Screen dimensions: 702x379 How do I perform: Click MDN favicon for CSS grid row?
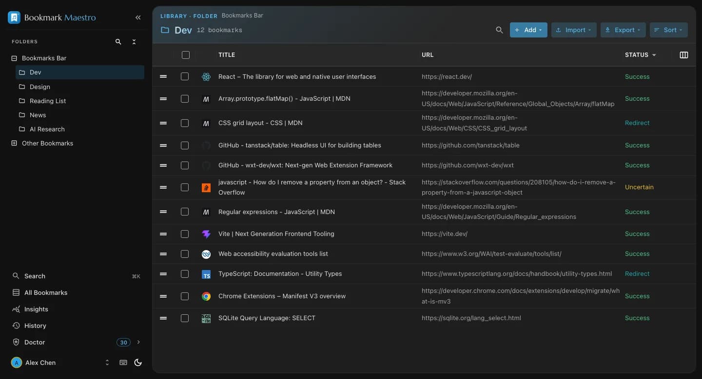206,123
